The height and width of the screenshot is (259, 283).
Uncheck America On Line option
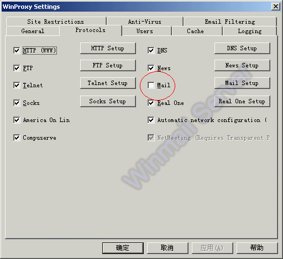(x=17, y=120)
